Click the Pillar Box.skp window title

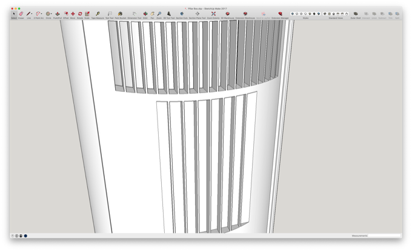[206, 8]
